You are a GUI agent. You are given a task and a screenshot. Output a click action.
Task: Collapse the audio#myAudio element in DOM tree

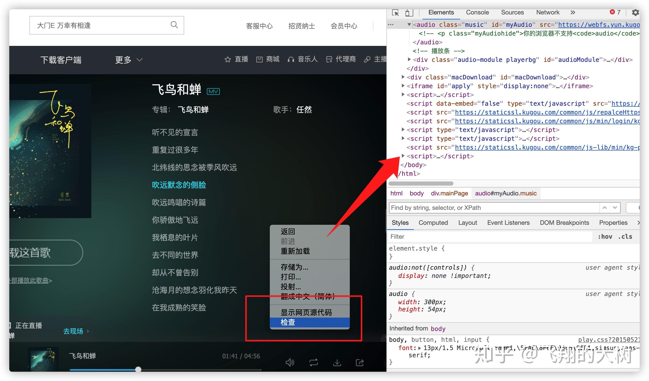point(409,24)
